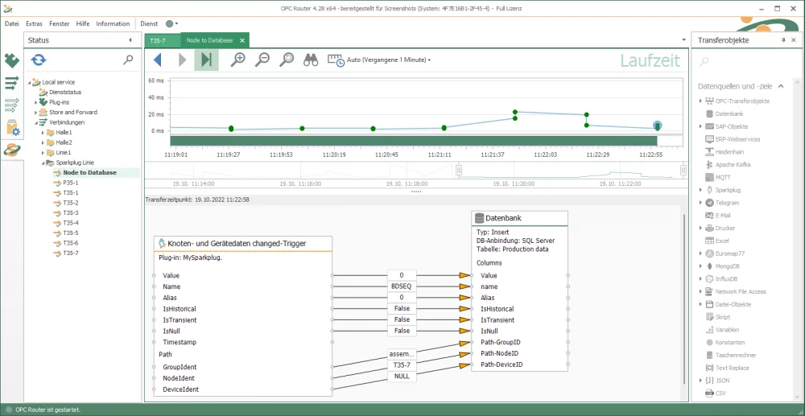The width and height of the screenshot is (805, 416).
Task: Open the settings gear document sidebar icon
Action: coord(12,128)
